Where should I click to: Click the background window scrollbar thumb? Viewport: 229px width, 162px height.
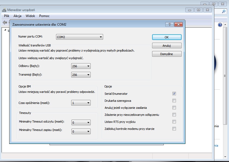coord(225,76)
